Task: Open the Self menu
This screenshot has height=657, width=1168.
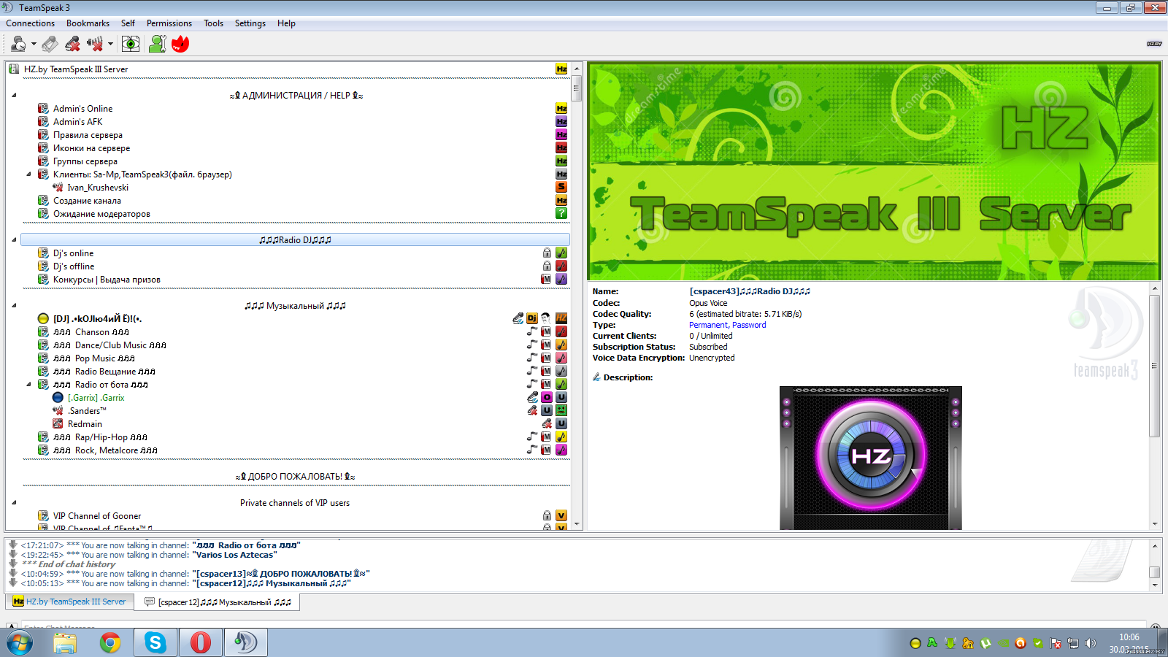Action: pyautogui.click(x=128, y=23)
